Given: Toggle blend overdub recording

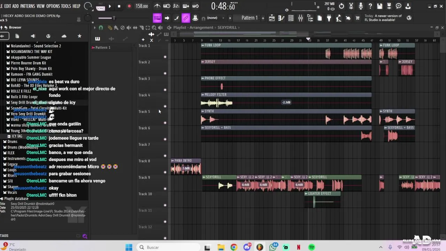Looking at the screenshot, I should pos(186,6).
